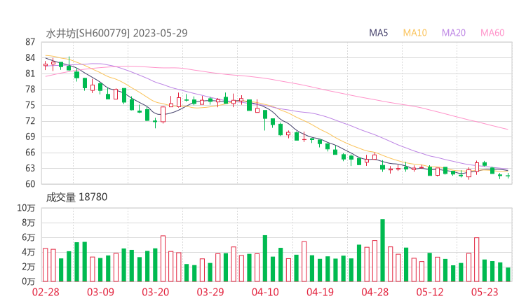Click the 05-12 date label
Screen dimensions: 519x308
click(430, 292)
